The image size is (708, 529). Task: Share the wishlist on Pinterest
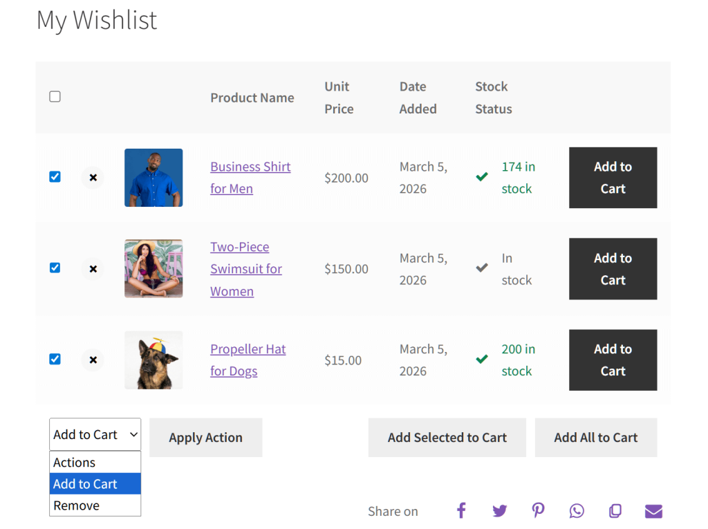coord(539,510)
